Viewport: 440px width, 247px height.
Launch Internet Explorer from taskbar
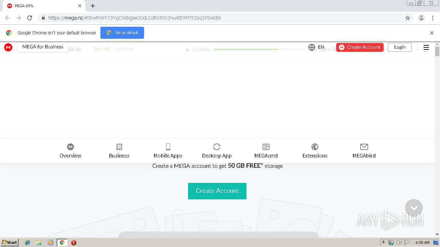coord(27,243)
